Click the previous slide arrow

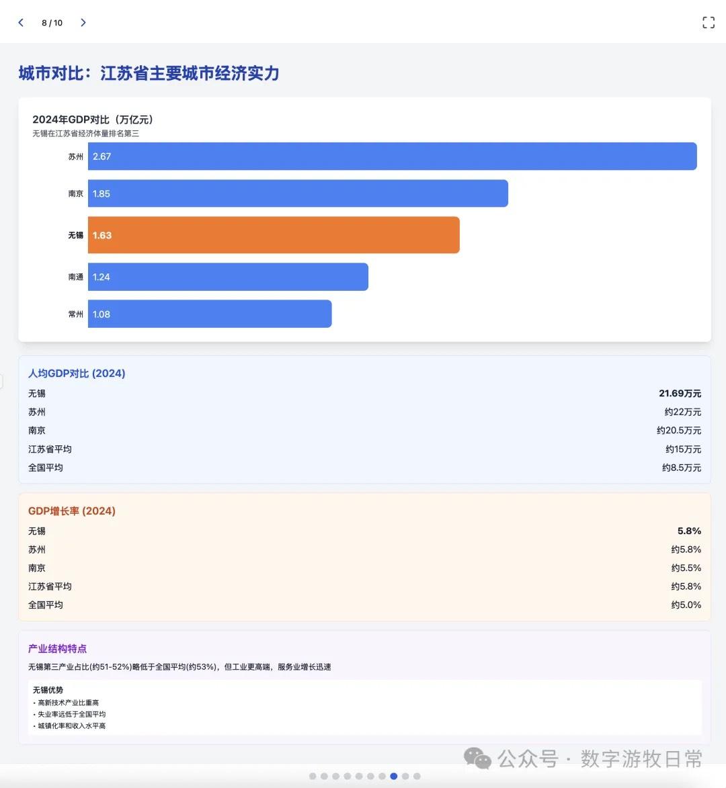tap(21, 22)
